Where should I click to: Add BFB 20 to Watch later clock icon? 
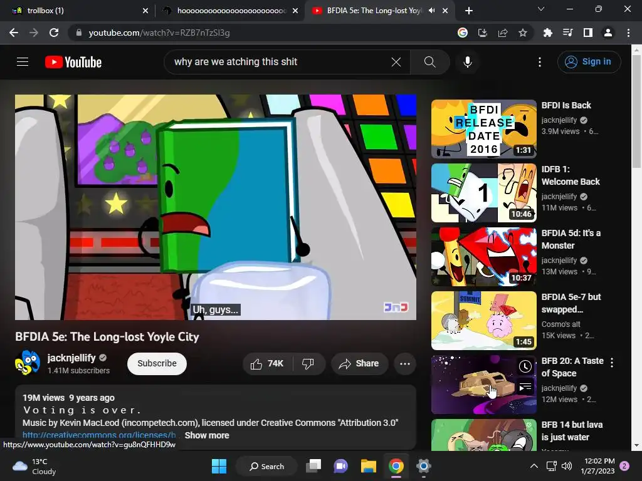(525, 366)
